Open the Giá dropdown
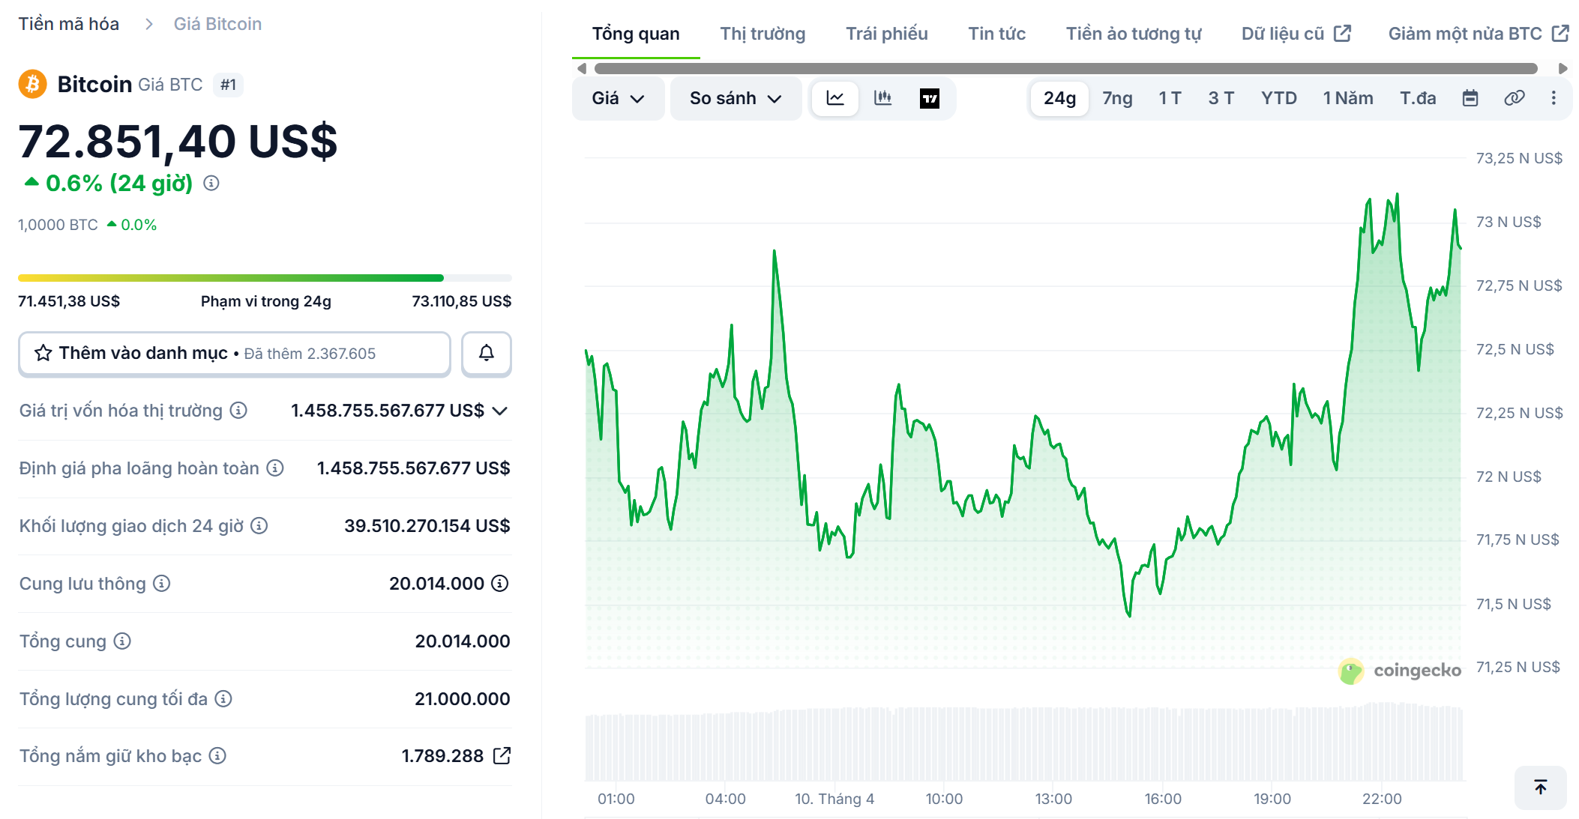The height and width of the screenshot is (819, 1579). [617, 97]
